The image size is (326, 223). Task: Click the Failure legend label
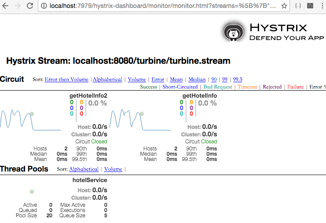click(x=295, y=87)
